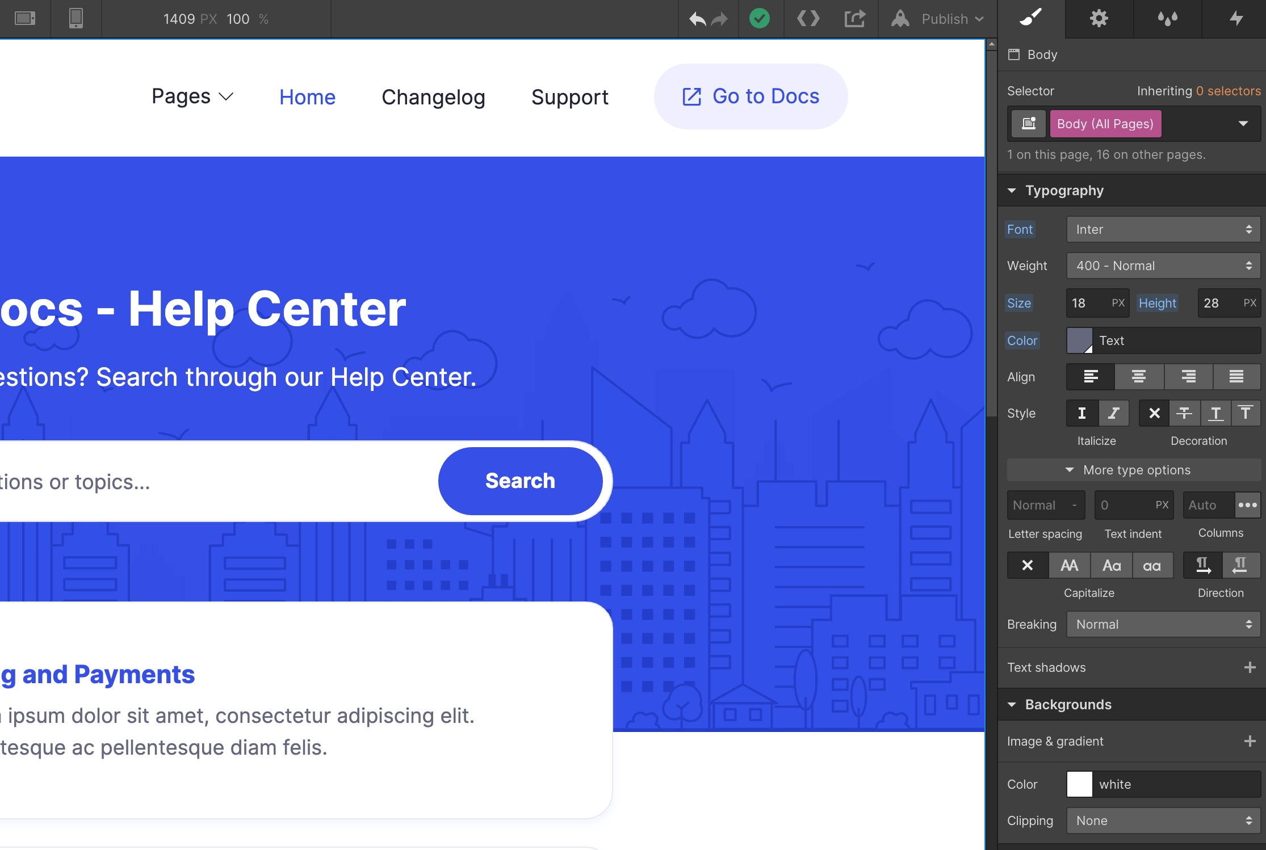Click the canvas width 1409 input field
The image size is (1266, 850).
coord(181,19)
